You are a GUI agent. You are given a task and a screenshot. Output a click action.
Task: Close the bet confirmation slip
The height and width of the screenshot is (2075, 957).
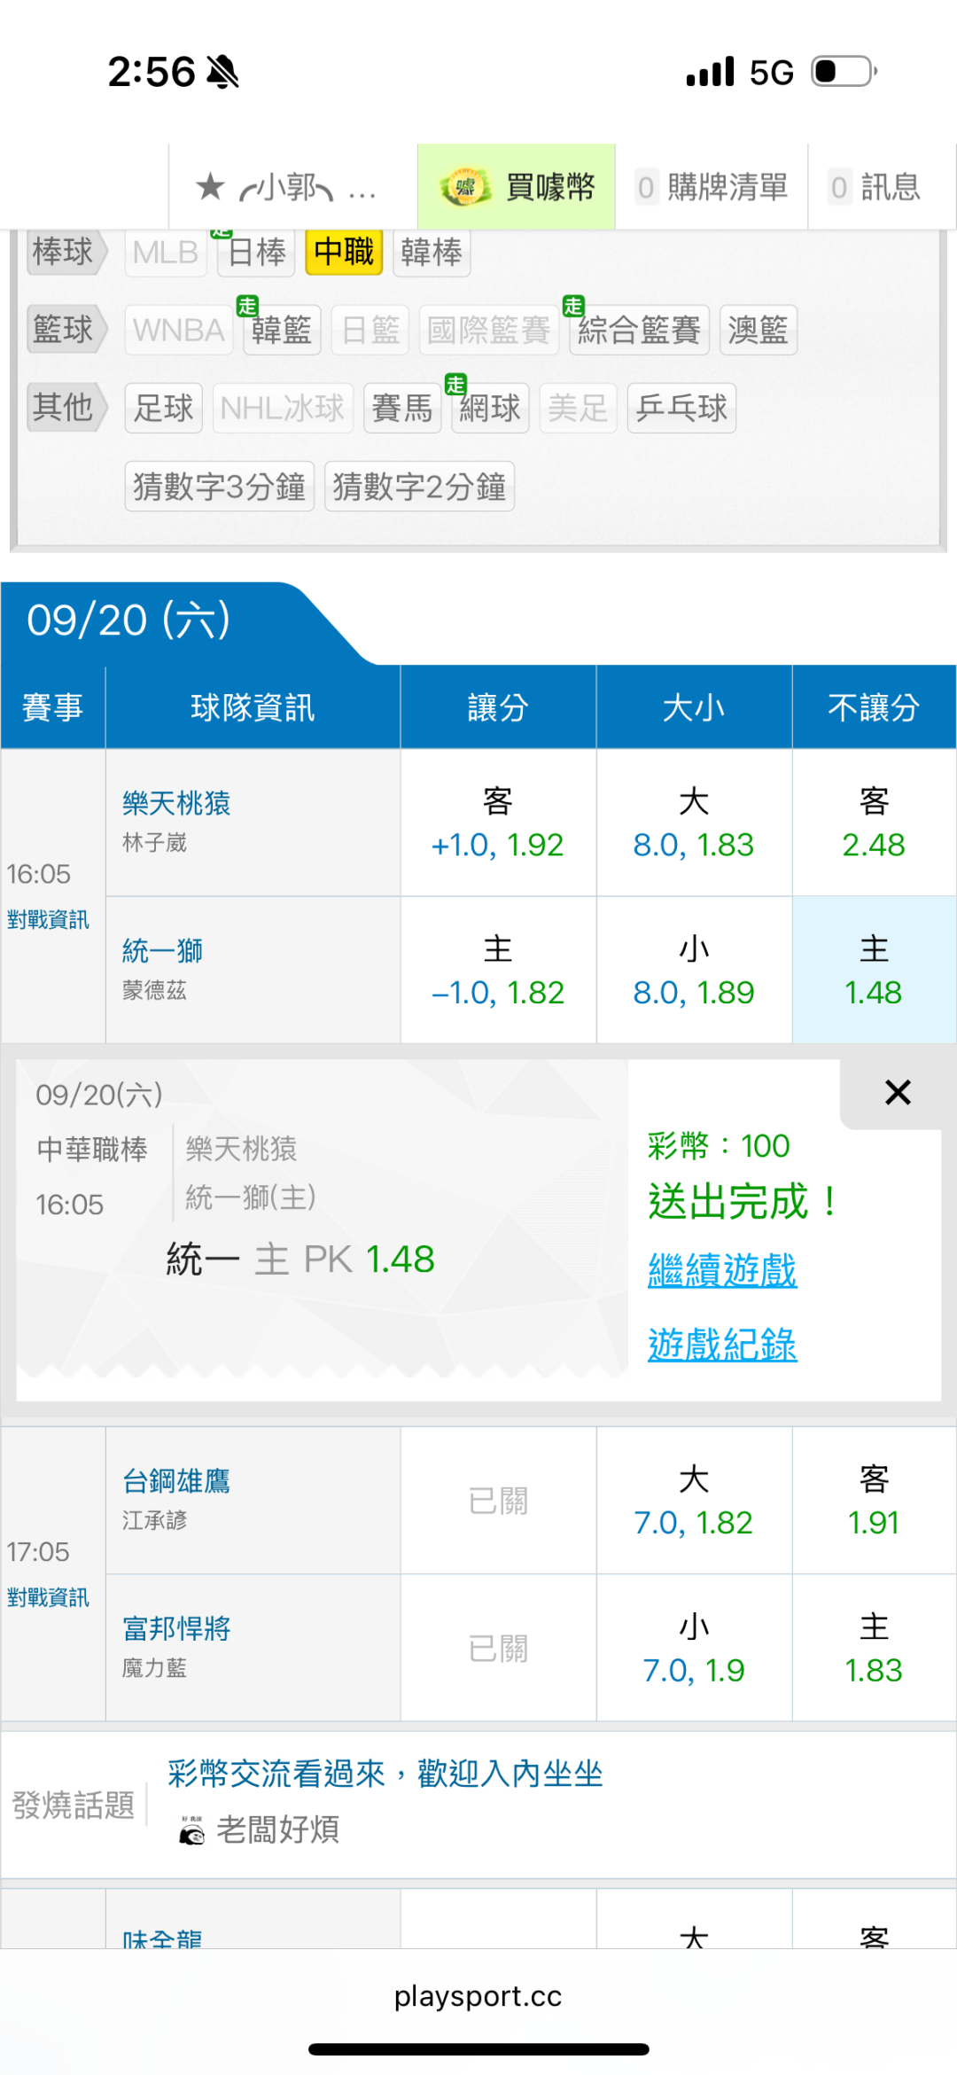click(898, 1092)
